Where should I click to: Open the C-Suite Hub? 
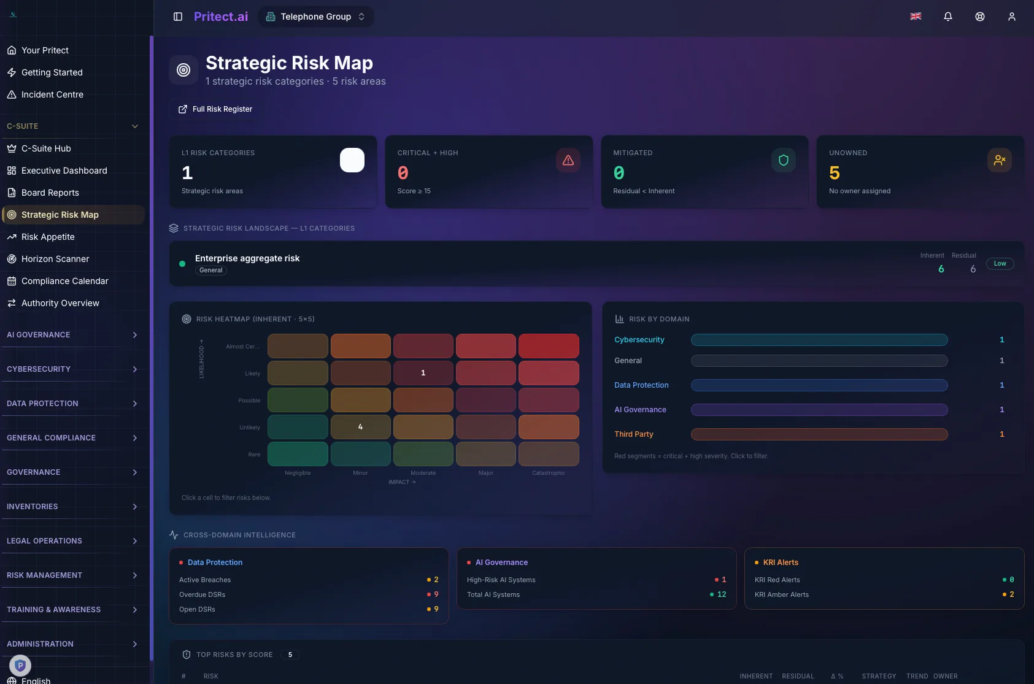pyautogui.click(x=72, y=148)
